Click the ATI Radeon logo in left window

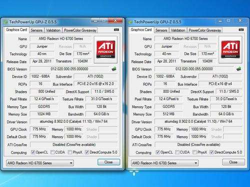pyautogui.click(x=105, y=49)
